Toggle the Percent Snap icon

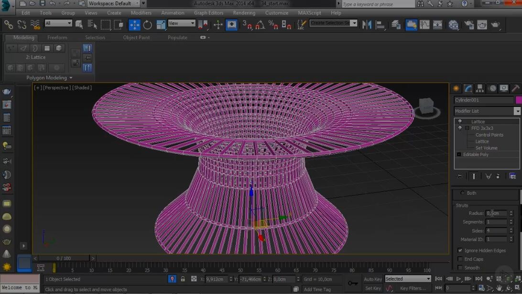coord(273,25)
